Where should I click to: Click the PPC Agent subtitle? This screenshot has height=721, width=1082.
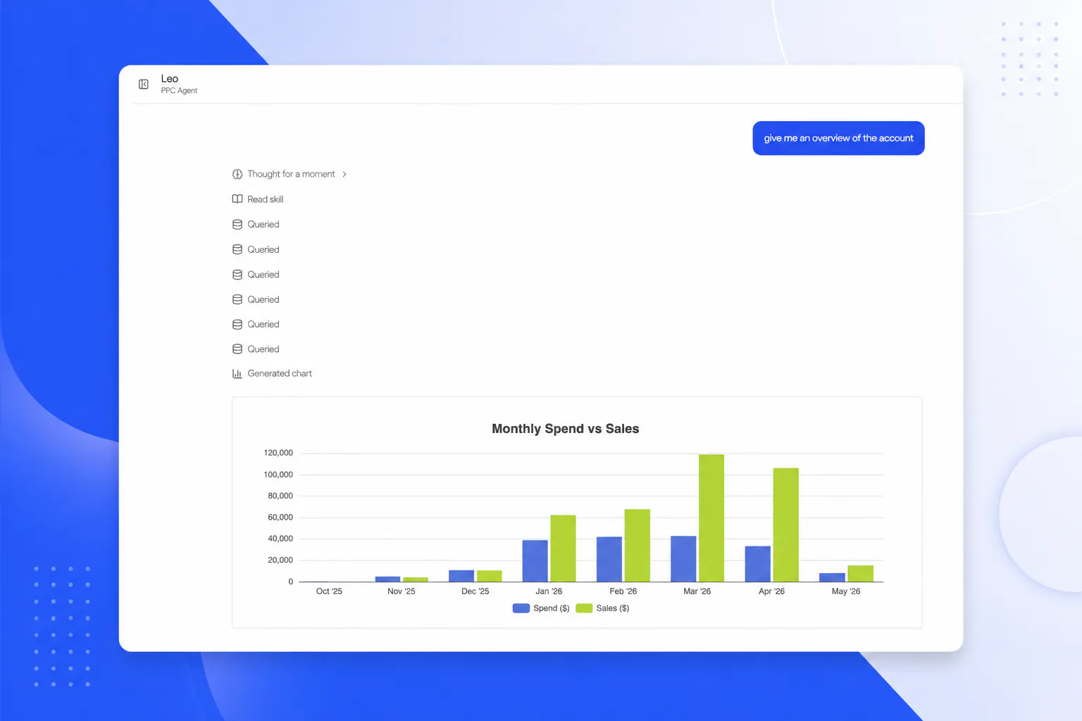click(179, 91)
